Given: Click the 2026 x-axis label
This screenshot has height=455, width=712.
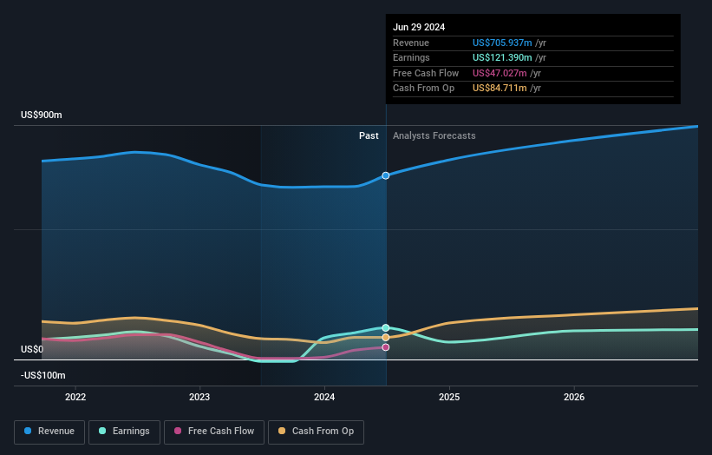Looking at the screenshot, I should click(x=574, y=397).
